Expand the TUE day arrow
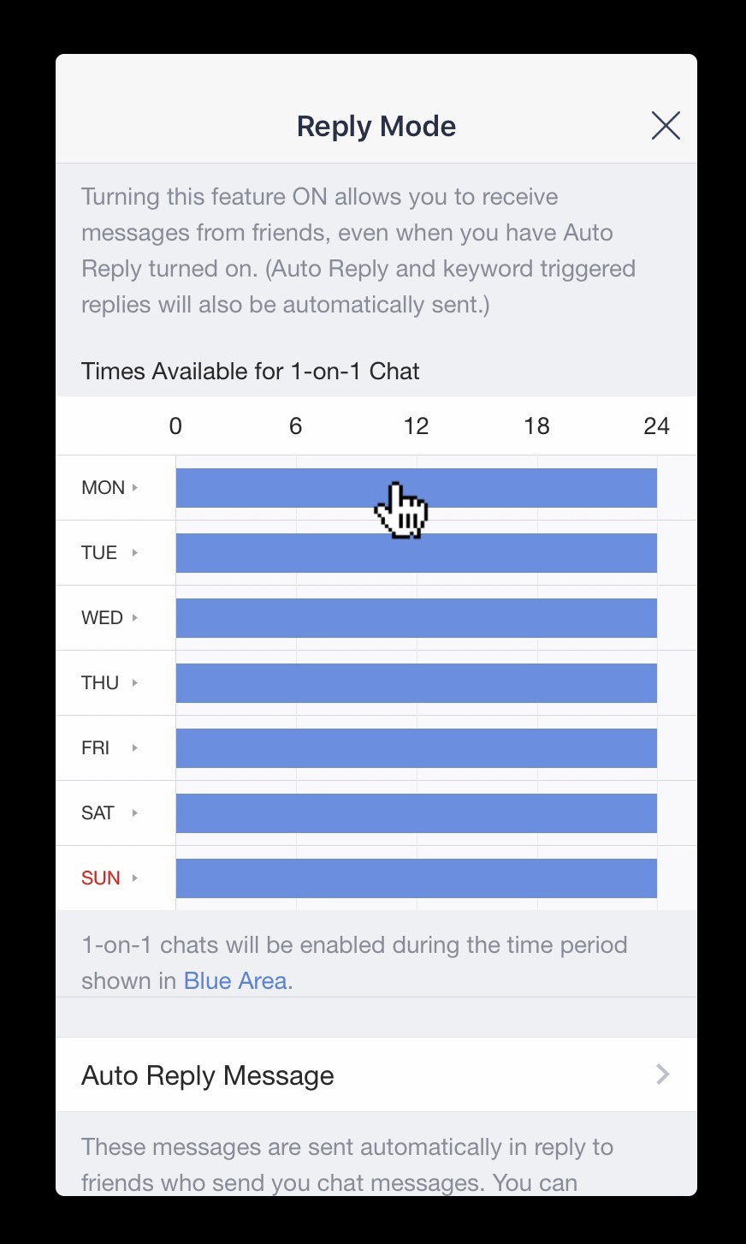 [x=135, y=553]
